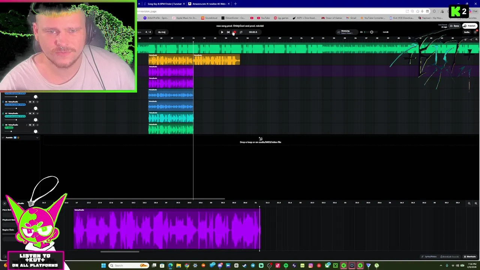Open track 07 Fx preset chip
480x270 pixels.
click(15, 116)
